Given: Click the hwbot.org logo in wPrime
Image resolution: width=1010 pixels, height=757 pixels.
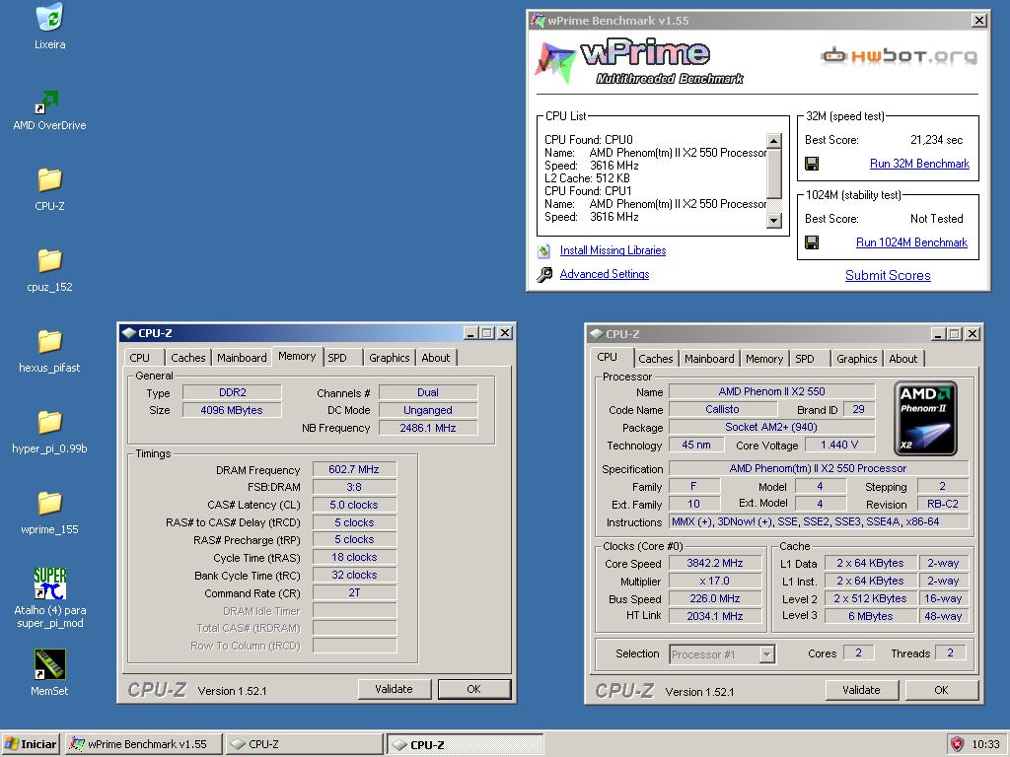Looking at the screenshot, I should 899,56.
